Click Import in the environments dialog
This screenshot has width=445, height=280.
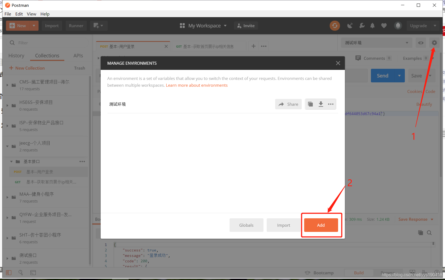(x=284, y=225)
